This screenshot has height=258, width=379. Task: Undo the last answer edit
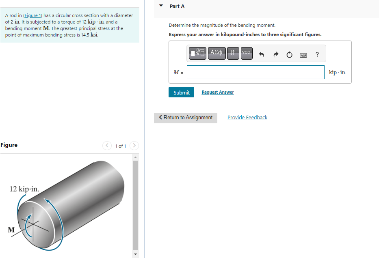click(262, 54)
